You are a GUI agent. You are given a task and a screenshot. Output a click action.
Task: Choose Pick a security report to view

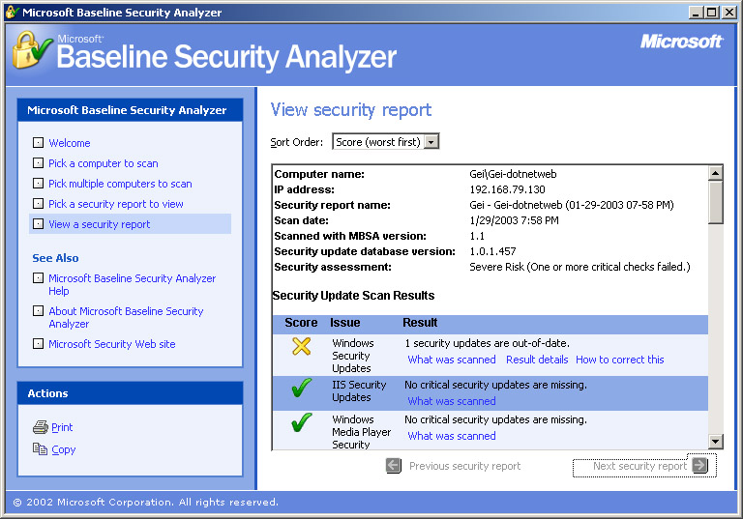point(116,204)
